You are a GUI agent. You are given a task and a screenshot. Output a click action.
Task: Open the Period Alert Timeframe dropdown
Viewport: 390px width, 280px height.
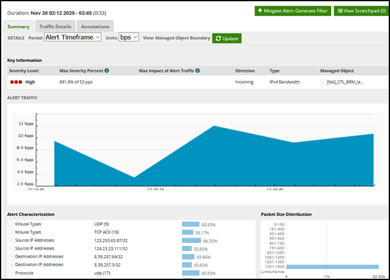click(x=73, y=37)
